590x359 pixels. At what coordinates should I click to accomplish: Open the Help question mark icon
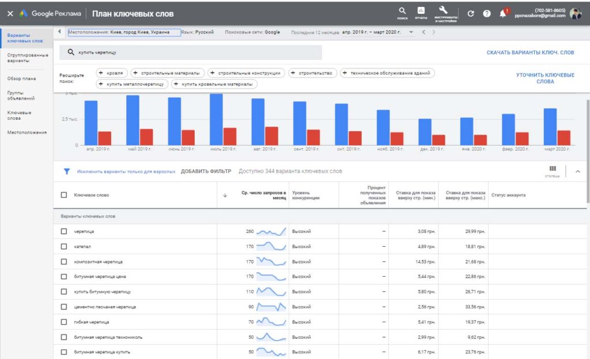coord(487,13)
